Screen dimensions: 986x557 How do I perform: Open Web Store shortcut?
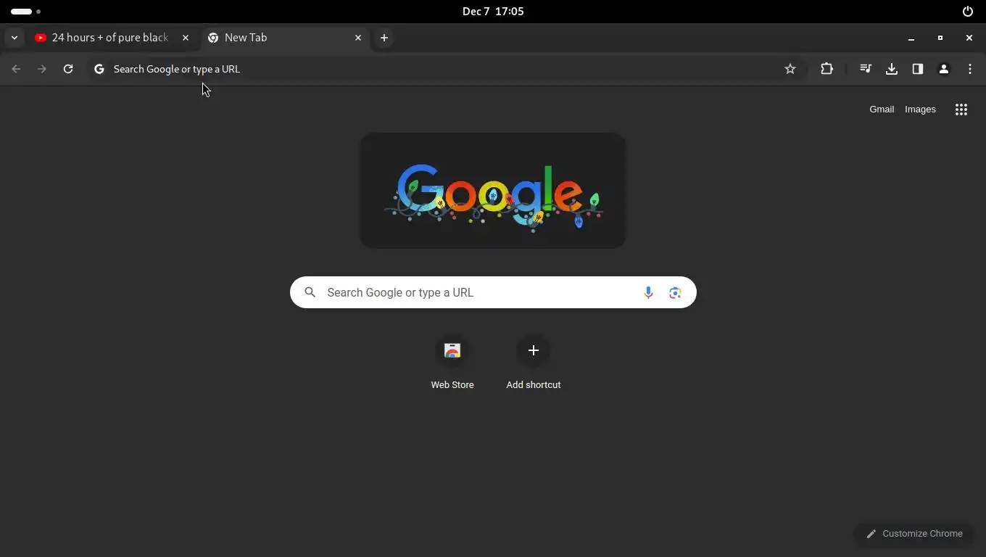pos(452,363)
